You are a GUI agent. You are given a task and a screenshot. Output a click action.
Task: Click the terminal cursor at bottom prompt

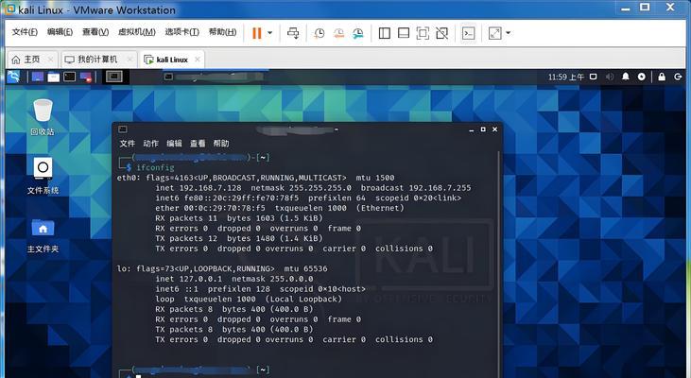point(138,376)
